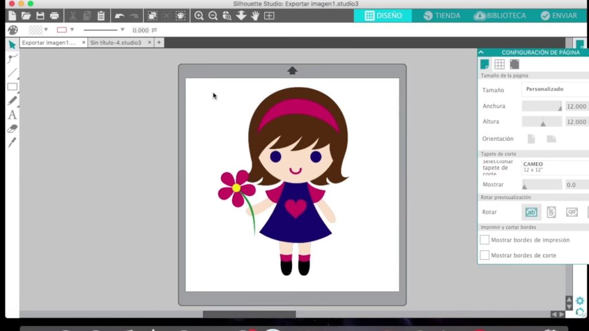Viewport: 589px width, 331px height.
Task: Choose the Rectangle drawing tool
Action: 12,87
